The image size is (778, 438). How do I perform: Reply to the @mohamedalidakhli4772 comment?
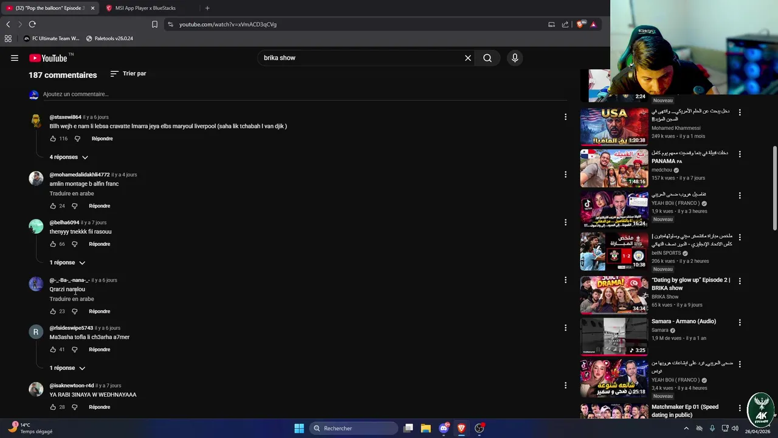tap(100, 206)
